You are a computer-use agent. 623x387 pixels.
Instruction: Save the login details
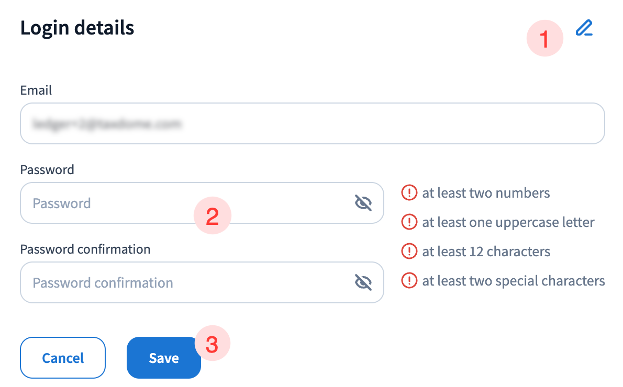[163, 358]
